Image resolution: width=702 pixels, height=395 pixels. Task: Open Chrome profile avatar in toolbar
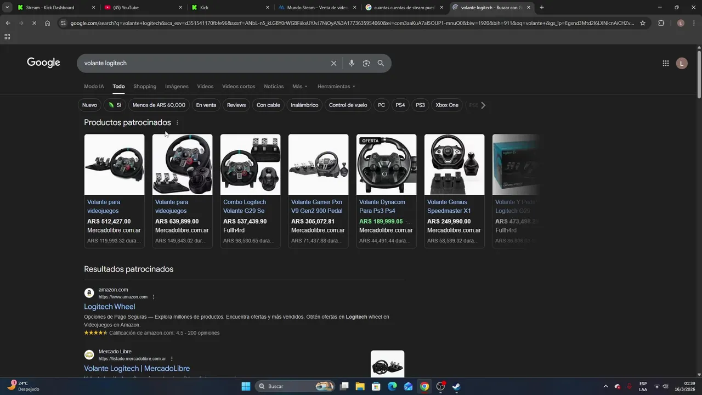681,23
